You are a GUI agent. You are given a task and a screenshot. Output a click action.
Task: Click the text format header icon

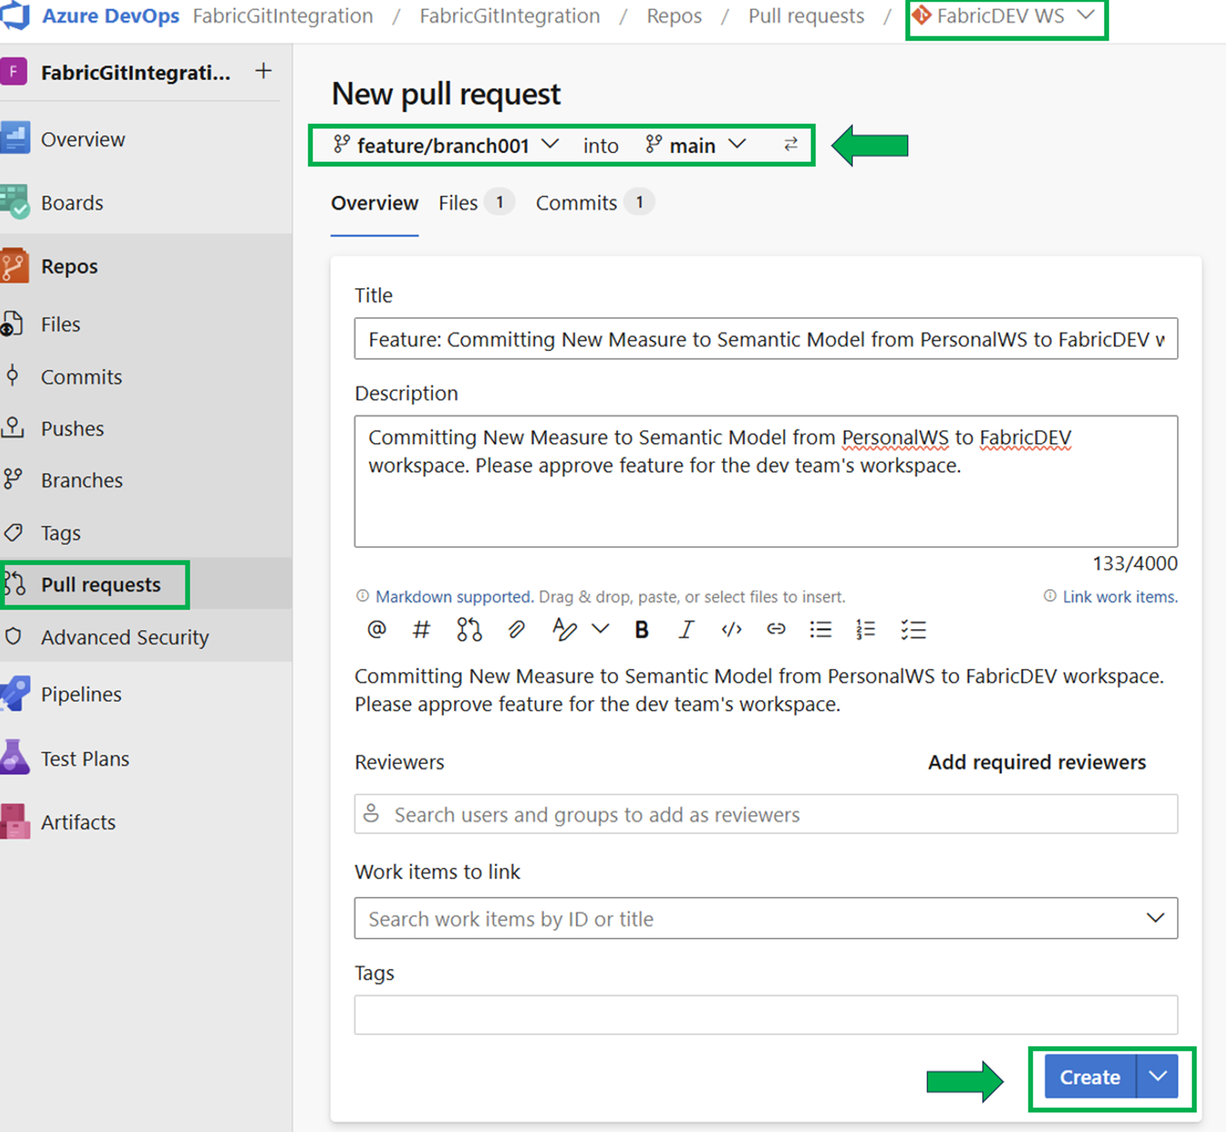[x=564, y=630]
